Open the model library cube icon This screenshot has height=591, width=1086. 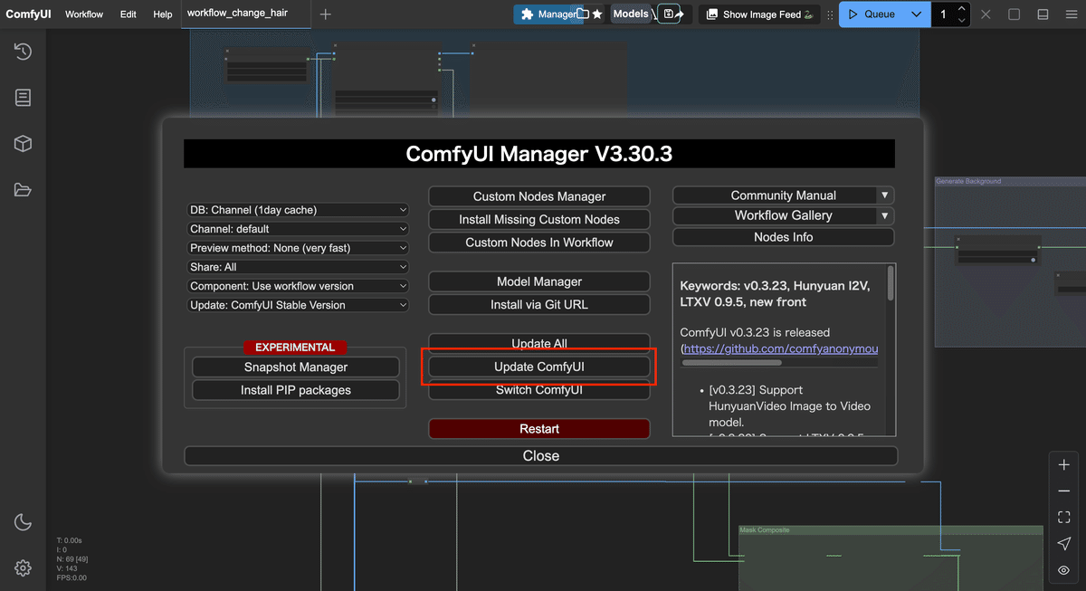point(23,144)
